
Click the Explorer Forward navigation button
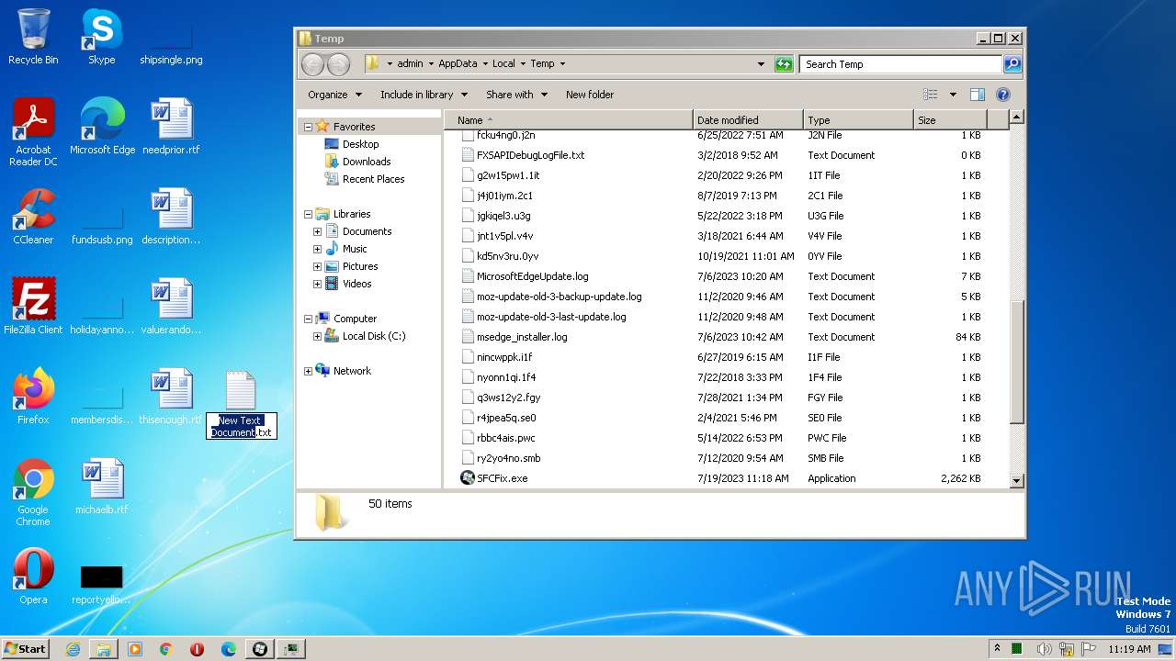pyautogui.click(x=338, y=64)
